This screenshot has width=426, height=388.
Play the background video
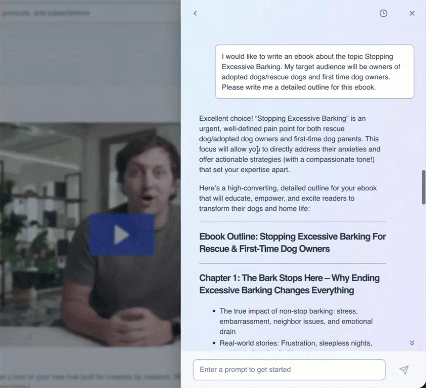122,234
